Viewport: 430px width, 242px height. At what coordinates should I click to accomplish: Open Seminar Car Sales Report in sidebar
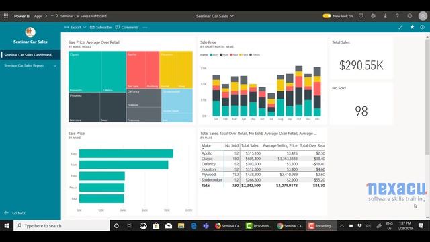pyautogui.click(x=24, y=65)
